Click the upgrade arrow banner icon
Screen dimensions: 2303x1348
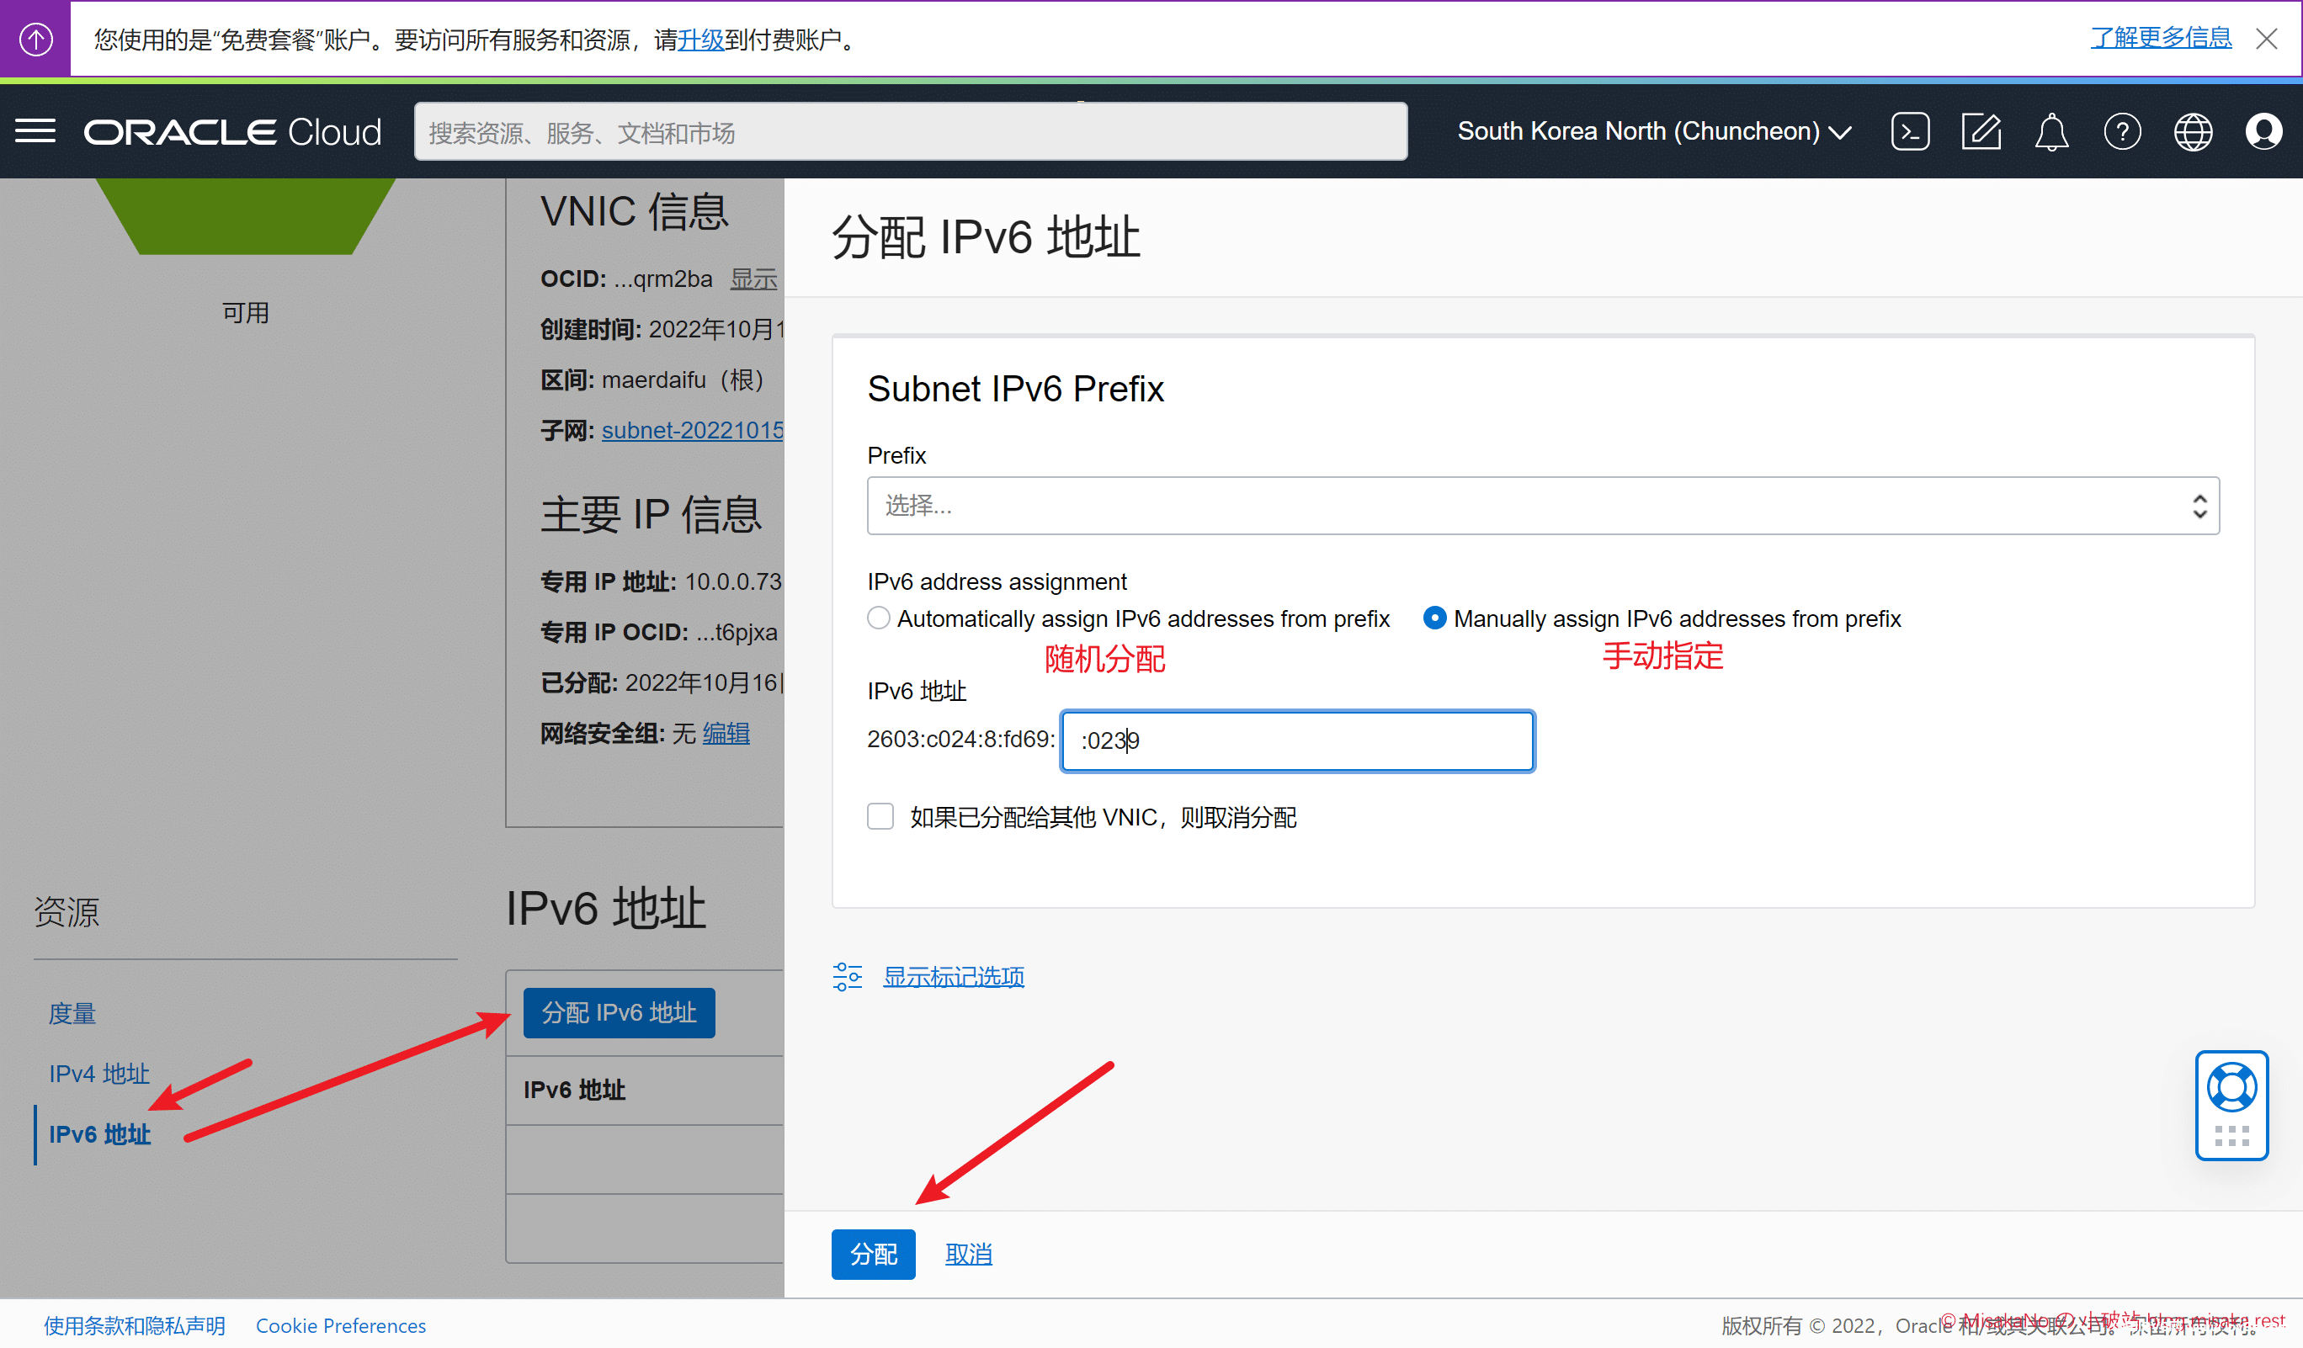35,39
